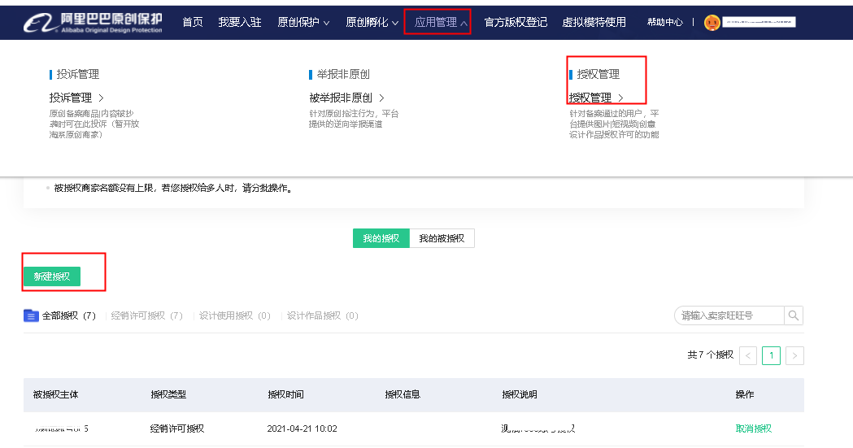
Task: Click the 授权说明 column header
Action: point(520,394)
